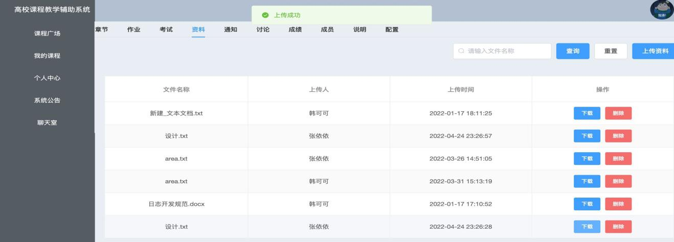Go to 我的课程 in sidebar
This screenshot has height=242, width=674.
click(x=47, y=56)
